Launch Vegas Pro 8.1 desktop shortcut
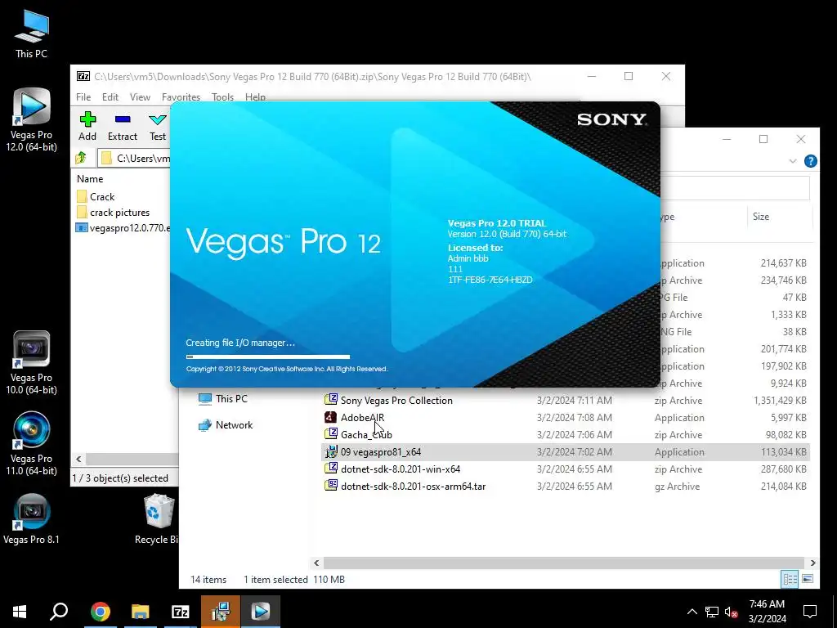 click(x=32, y=519)
